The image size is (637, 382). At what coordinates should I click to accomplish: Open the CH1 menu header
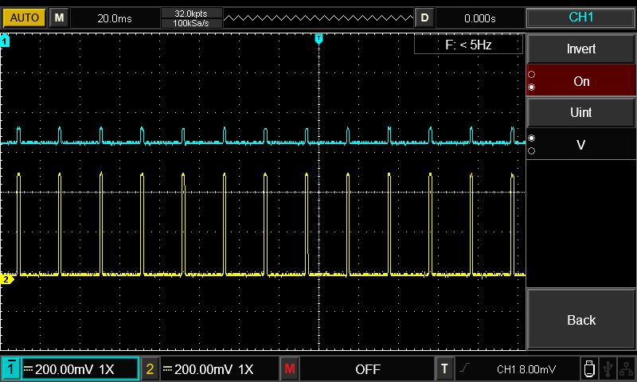coord(581,18)
